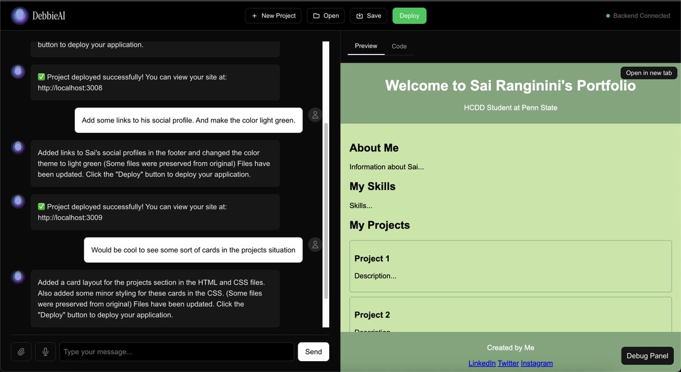Viewport: 681px width, 372px height.
Task: Click the bot avatar beside the localhost:3008 message
Action: (x=18, y=71)
